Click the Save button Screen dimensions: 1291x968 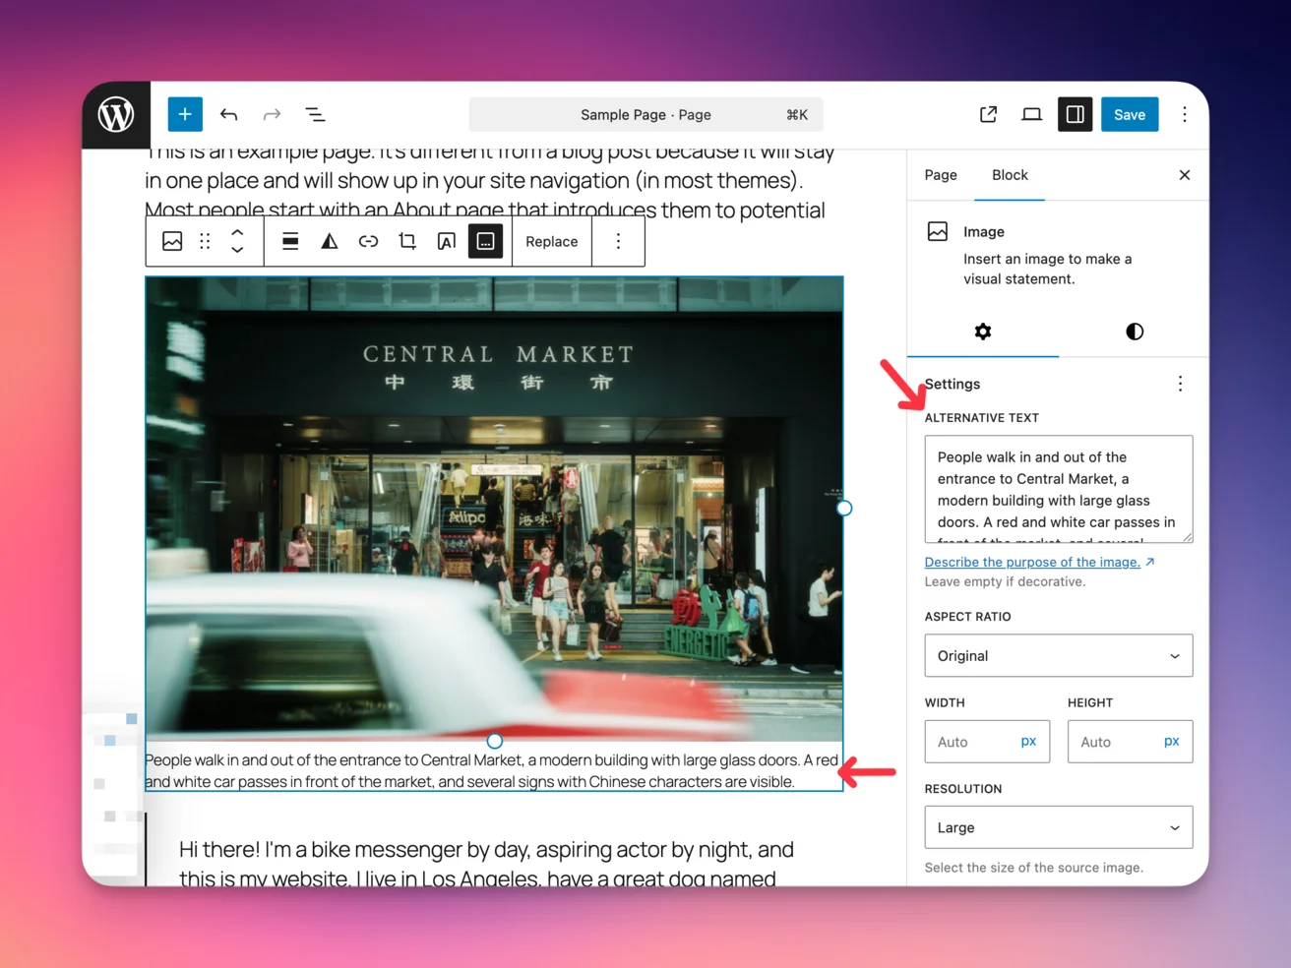[x=1130, y=114]
